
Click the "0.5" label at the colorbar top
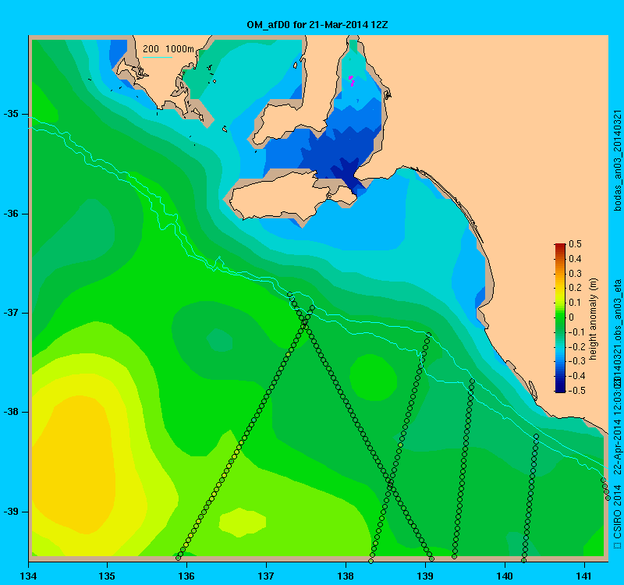pyautogui.click(x=575, y=244)
